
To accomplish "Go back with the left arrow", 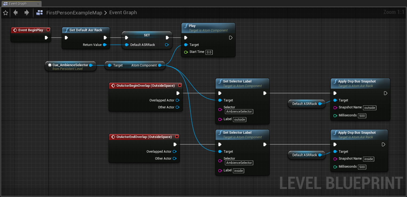I will tap(15, 13).
